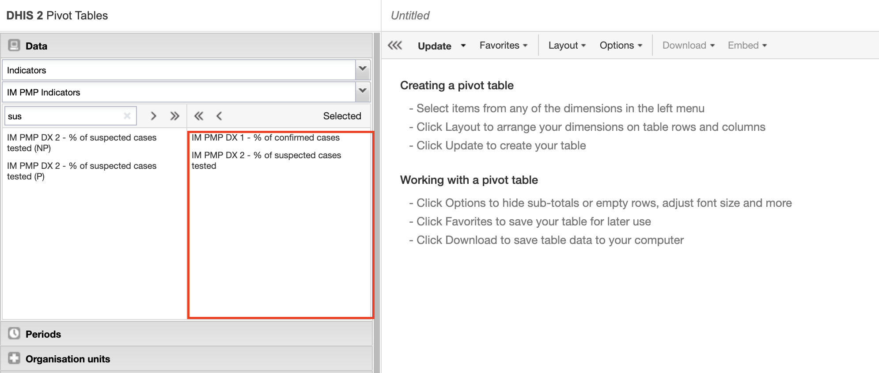Select selected item '% of suspected cases tested'
Viewport: 879px width, 373px height.
(266, 160)
